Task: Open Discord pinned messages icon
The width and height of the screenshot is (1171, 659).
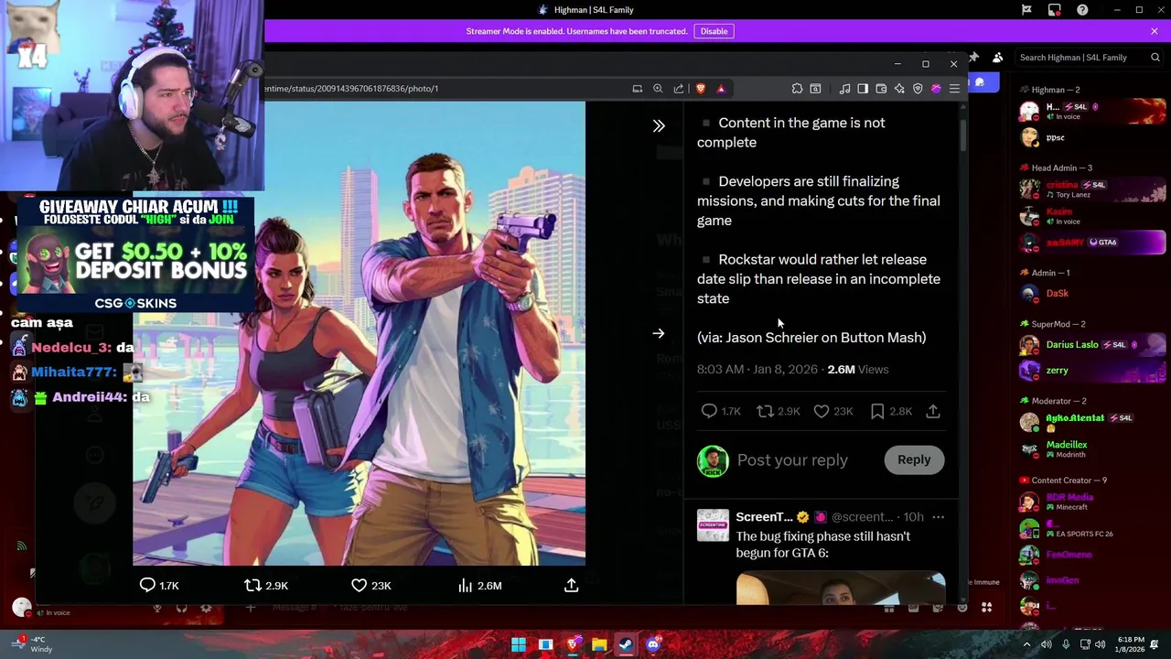Action: [x=973, y=58]
